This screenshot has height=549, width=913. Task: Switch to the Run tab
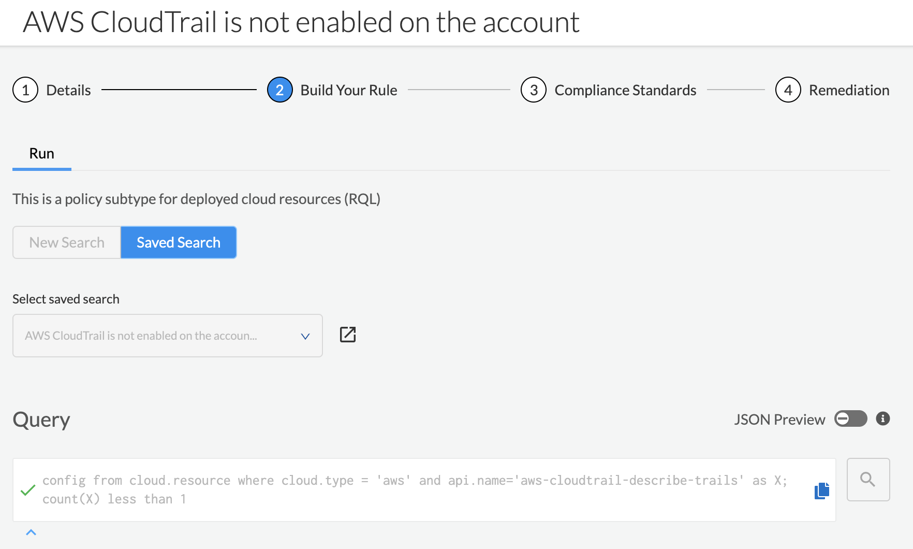(42, 154)
